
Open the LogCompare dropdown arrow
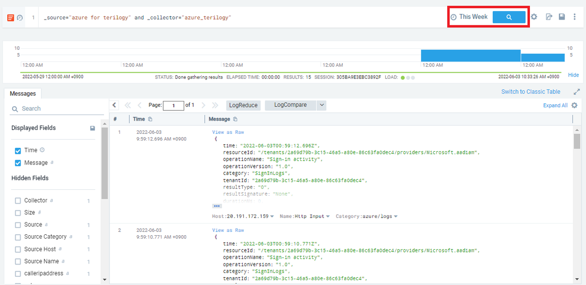click(322, 105)
